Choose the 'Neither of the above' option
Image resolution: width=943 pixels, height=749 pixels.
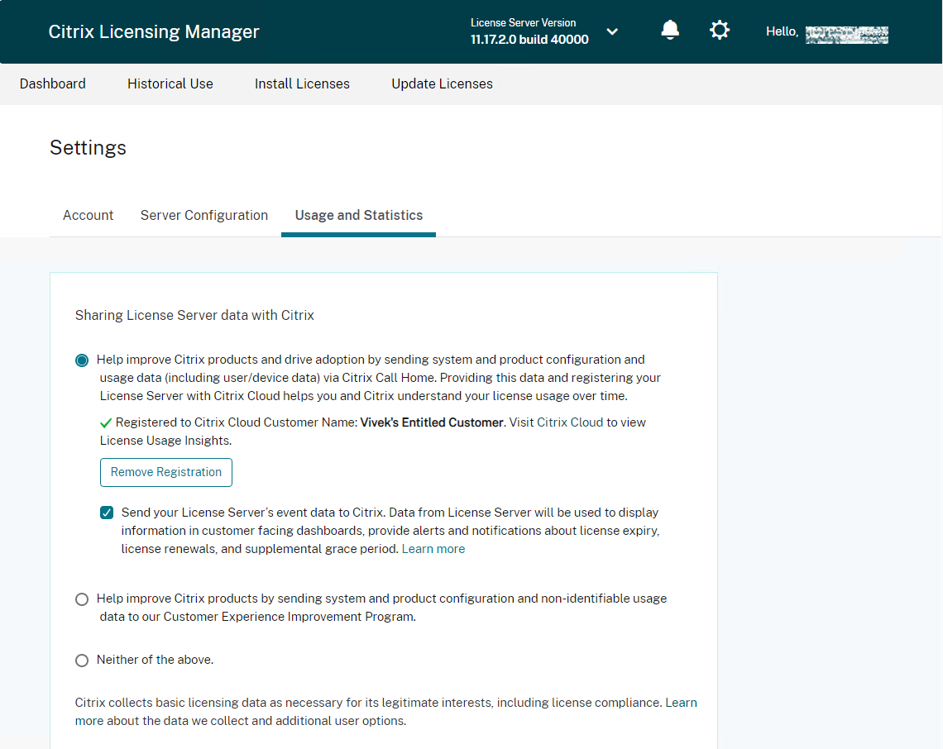click(82, 661)
